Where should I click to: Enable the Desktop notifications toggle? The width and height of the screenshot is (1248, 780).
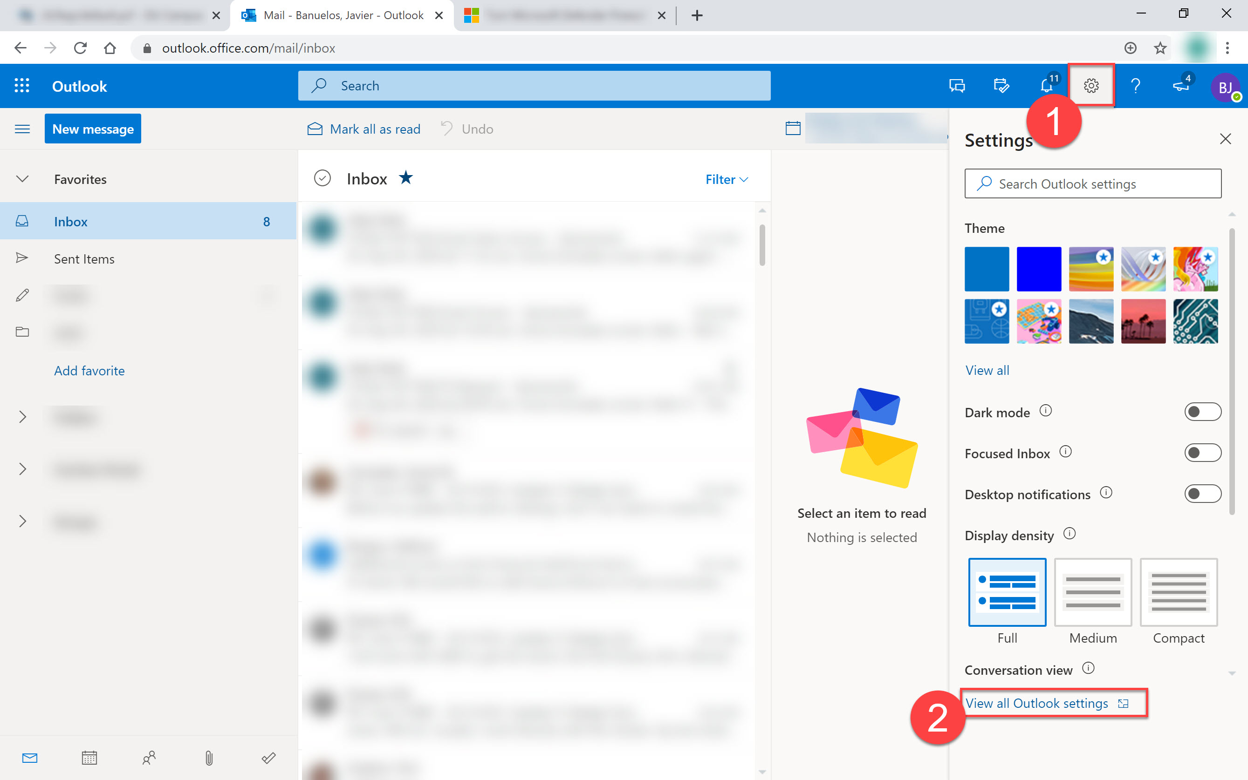pyautogui.click(x=1203, y=494)
